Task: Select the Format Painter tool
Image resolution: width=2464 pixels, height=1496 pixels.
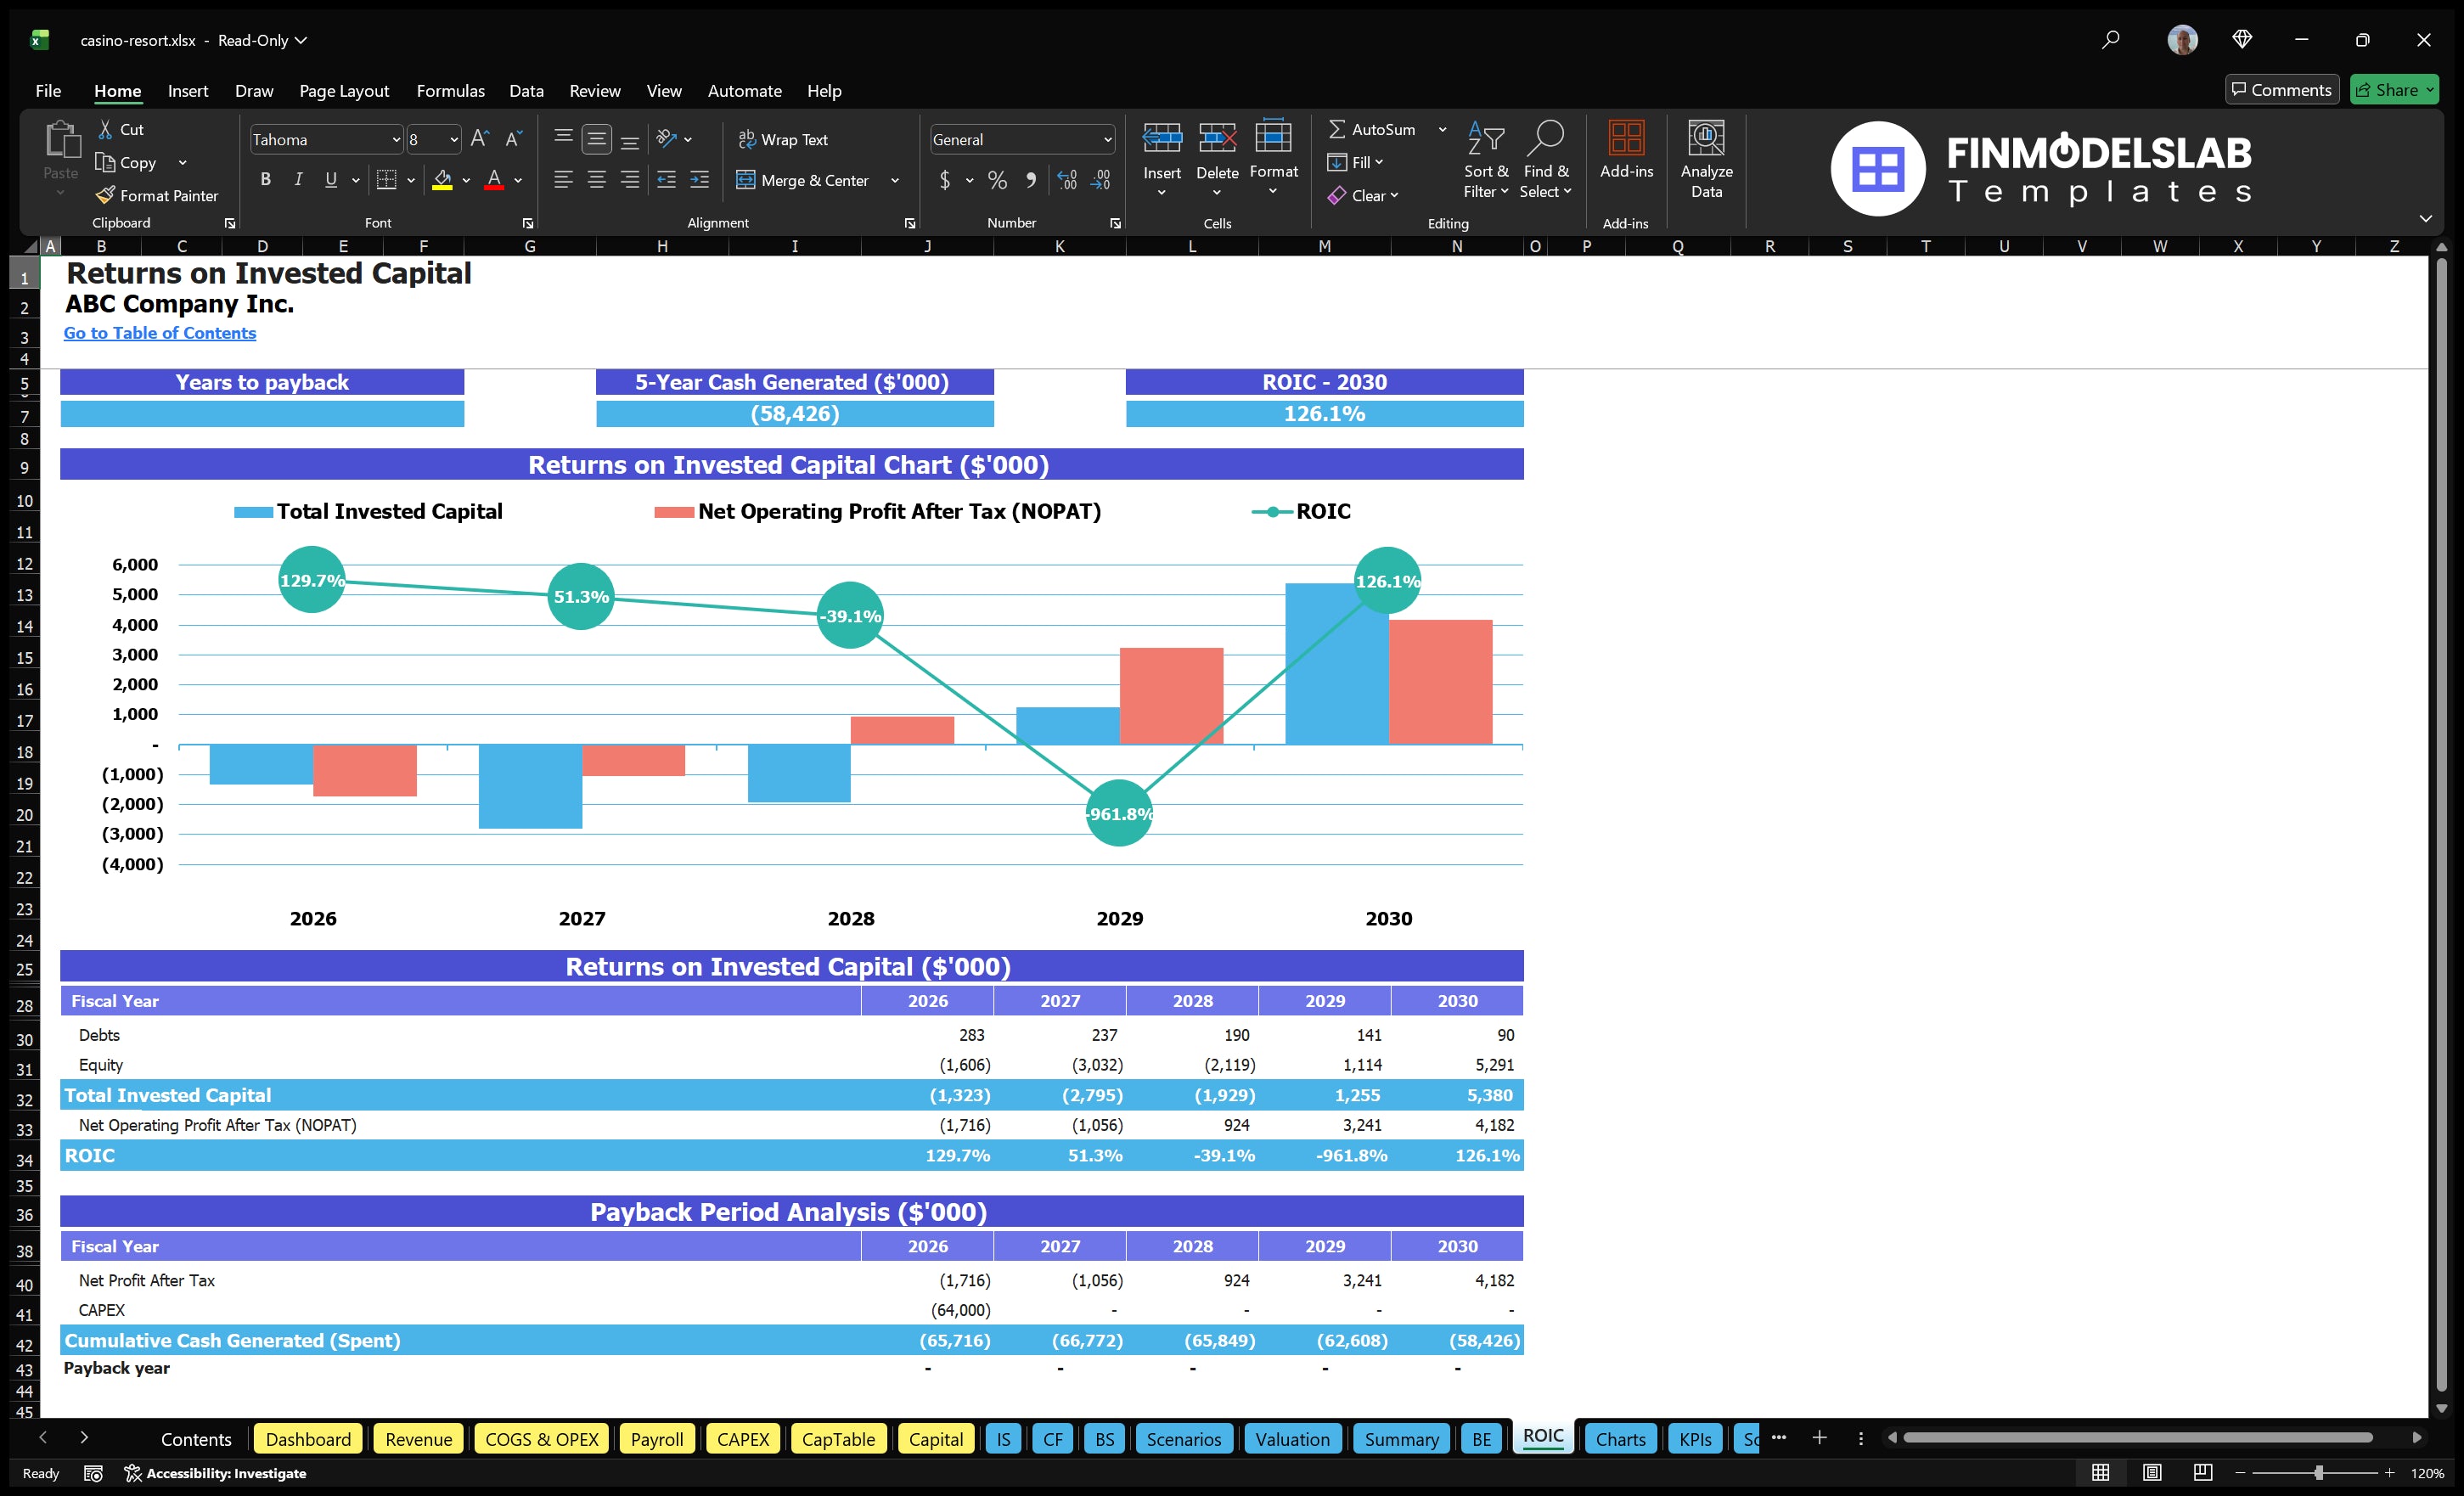Action: coord(157,195)
